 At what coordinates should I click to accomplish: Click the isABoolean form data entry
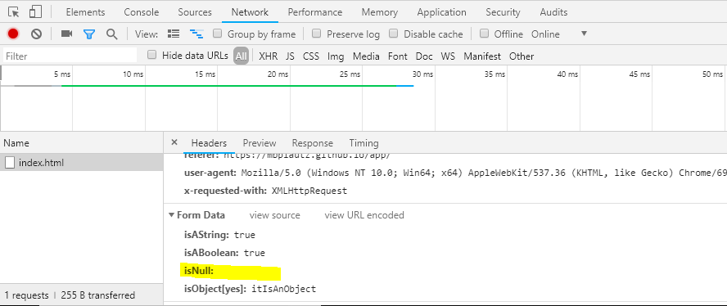[x=225, y=253]
